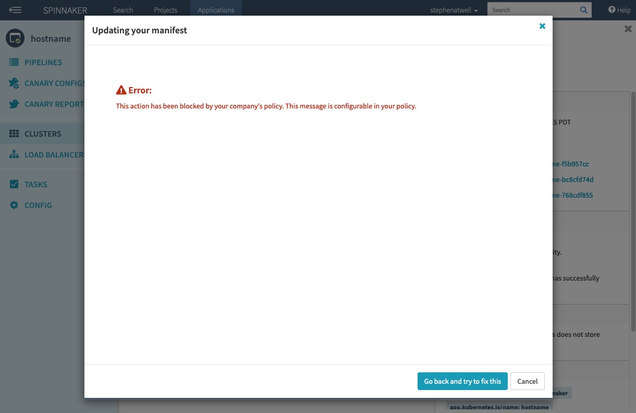Click the Help question mark icon
Viewport: 636px width, 413px height.
click(611, 10)
